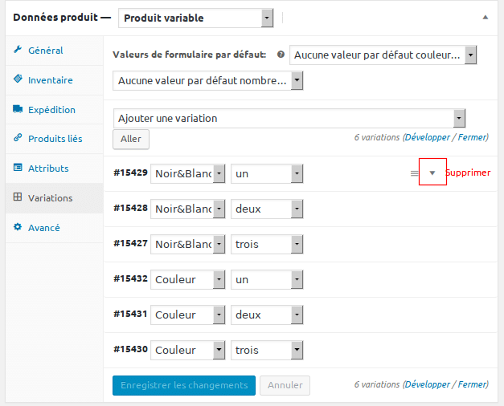Click the link icon beside Produits liés
The height and width of the screenshot is (406, 504).
pos(18,138)
